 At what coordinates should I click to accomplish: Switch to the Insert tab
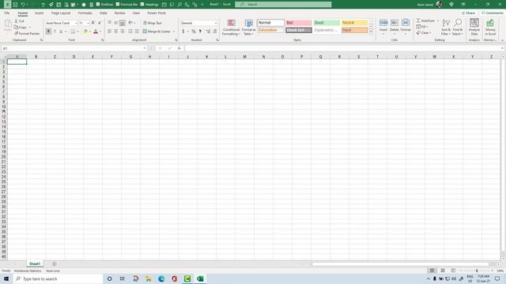[x=39, y=13]
